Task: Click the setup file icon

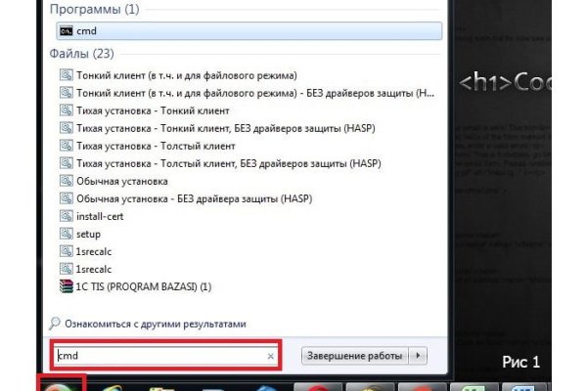Action: [67, 234]
